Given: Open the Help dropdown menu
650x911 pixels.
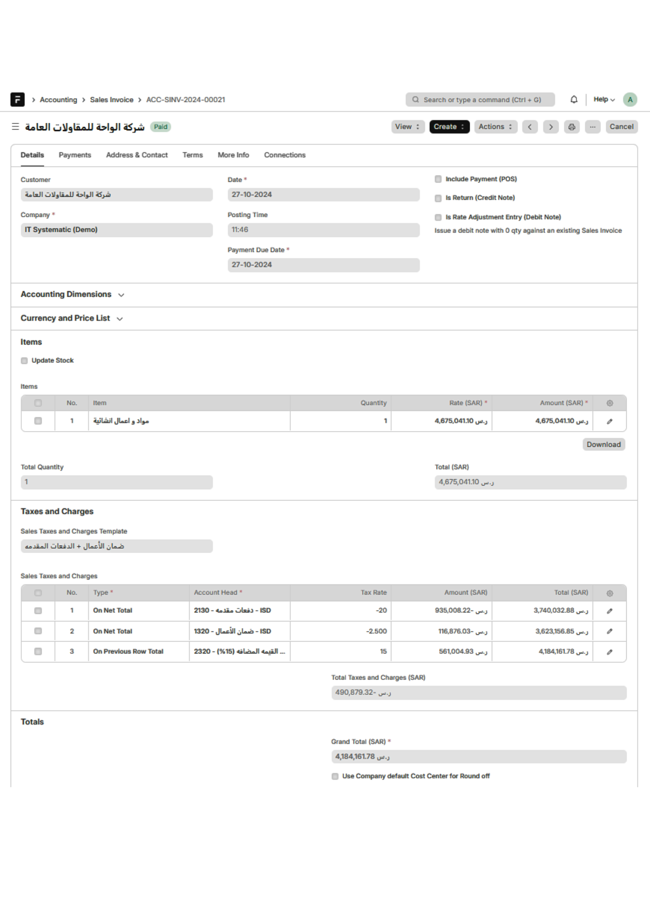Looking at the screenshot, I should tap(604, 99).
